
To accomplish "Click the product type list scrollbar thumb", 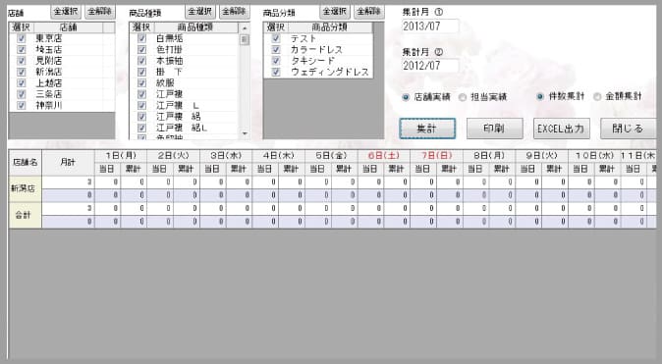I will pos(245,40).
